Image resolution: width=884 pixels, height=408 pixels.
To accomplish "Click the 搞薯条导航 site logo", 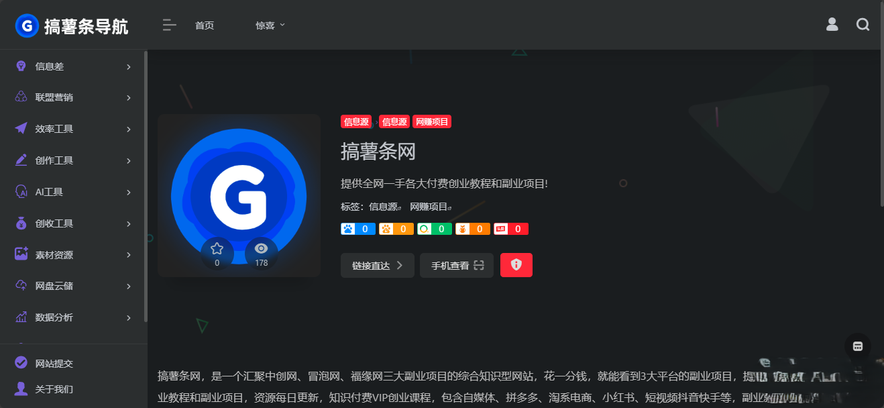I will coord(72,26).
